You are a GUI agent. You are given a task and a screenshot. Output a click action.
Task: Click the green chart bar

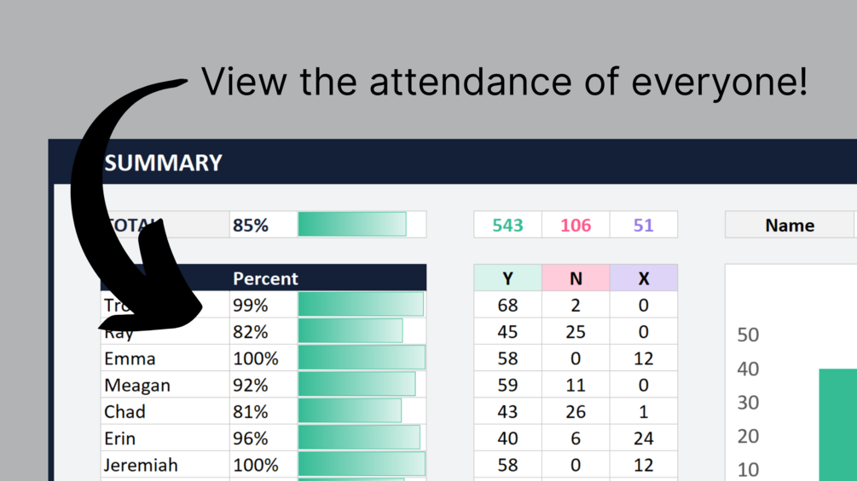pos(838,425)
